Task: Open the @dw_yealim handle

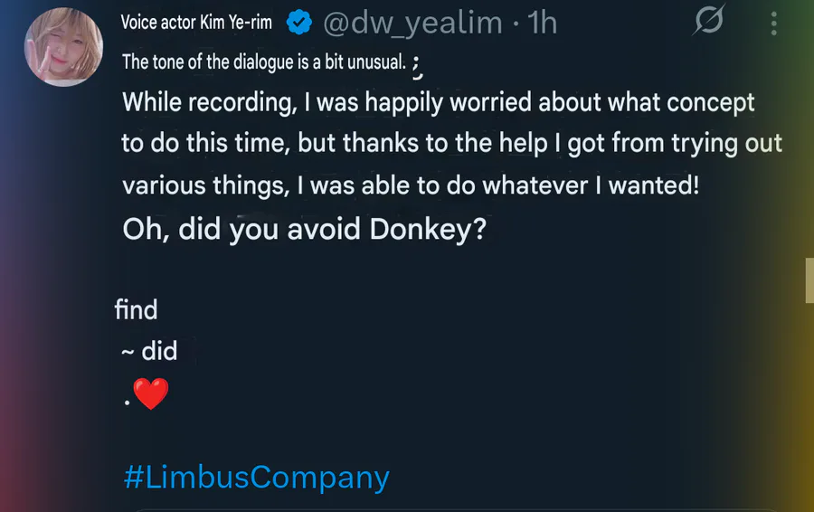Action: coord(412,23)
